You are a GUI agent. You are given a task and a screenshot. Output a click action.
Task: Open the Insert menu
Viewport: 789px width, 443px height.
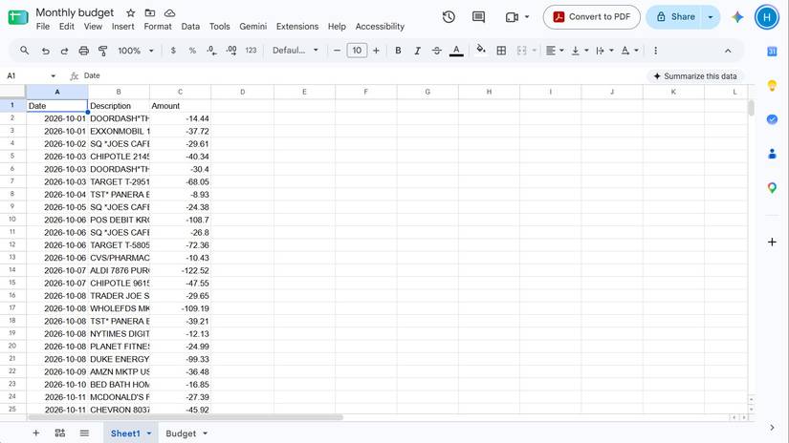point(122,27)
